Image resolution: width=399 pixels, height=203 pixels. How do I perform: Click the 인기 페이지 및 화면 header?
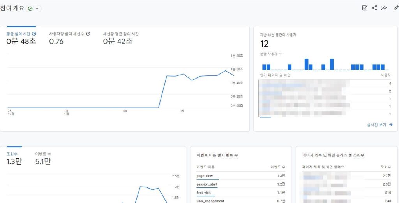coord(275,75)
